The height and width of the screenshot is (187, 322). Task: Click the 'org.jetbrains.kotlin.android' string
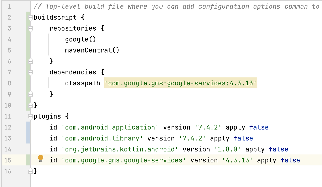(120, 149)
